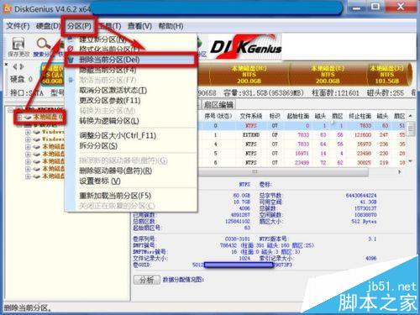420x315 pixels.
Task: Close the disk bar with small x
Action: coord(6,65)
